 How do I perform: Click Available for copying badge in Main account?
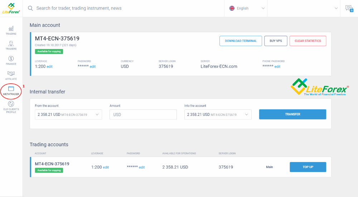[x=49, y=51]
